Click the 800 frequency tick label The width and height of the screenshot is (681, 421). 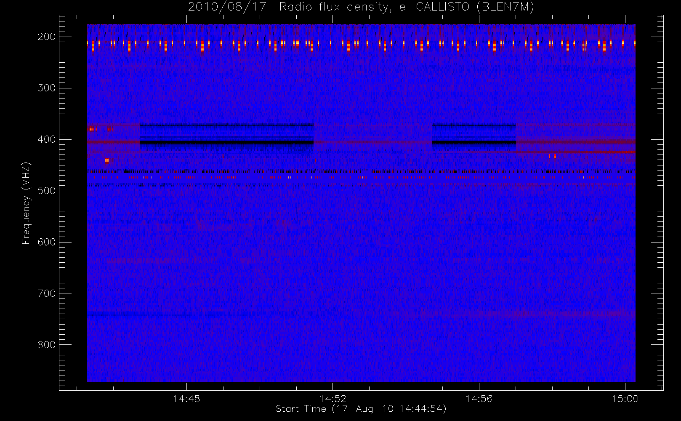[47, 345]
